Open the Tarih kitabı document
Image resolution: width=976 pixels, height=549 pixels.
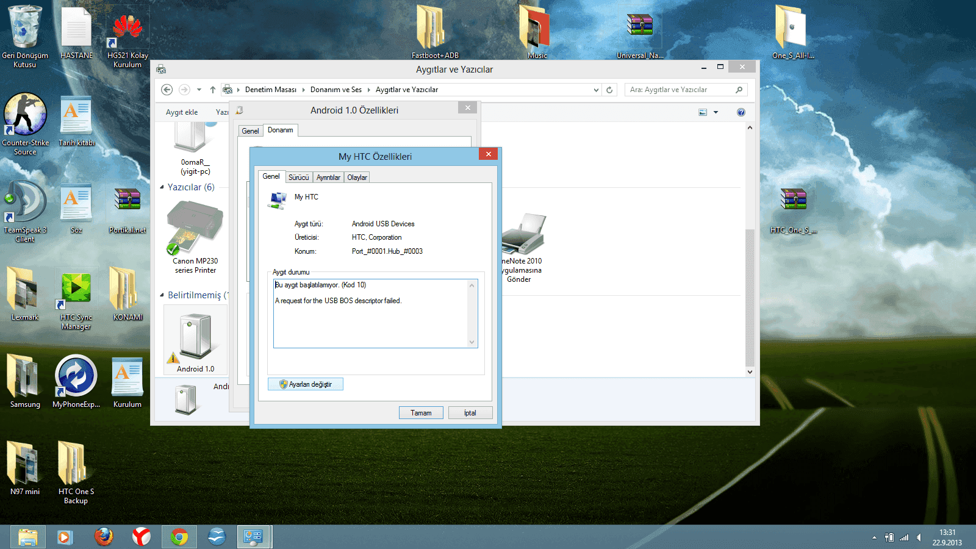click(76, 121)
